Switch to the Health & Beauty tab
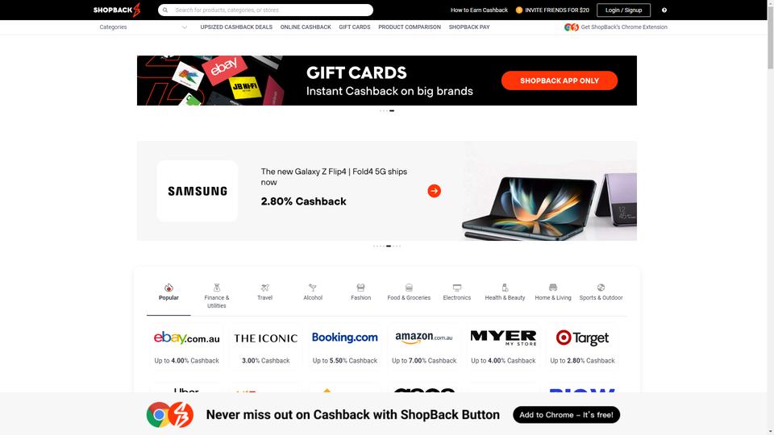Image resolution: width=774 pixels, height=435 pixels. point(505,292)
